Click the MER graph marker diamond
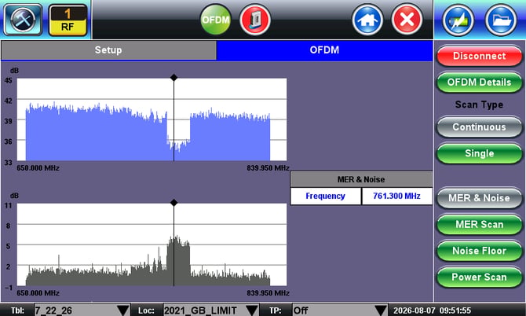526x316 pixels. [174, 78]
